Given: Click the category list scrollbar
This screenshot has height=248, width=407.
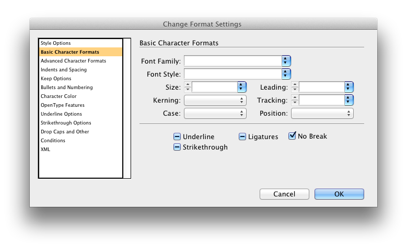Looking at the screenshot, I should click(x=127, y=108).
